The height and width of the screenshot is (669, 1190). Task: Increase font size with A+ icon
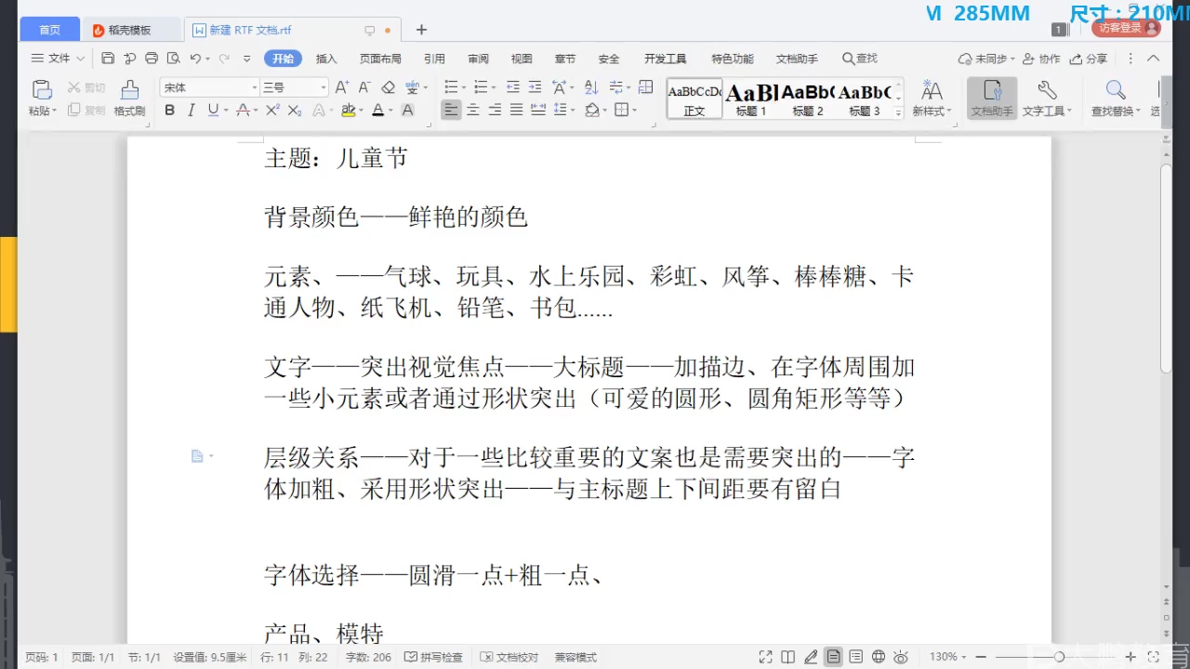(x=342, y=87)
